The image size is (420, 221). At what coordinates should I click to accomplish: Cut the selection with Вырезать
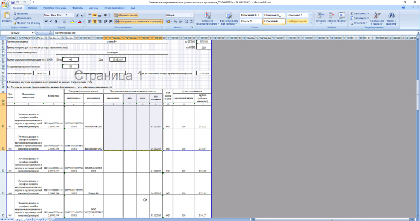21,13
